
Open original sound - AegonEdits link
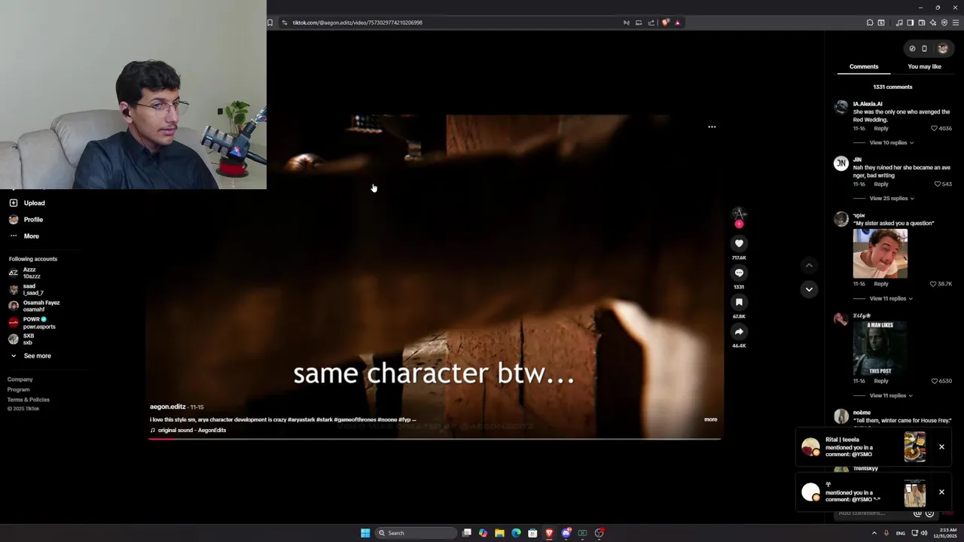point(191,430)
